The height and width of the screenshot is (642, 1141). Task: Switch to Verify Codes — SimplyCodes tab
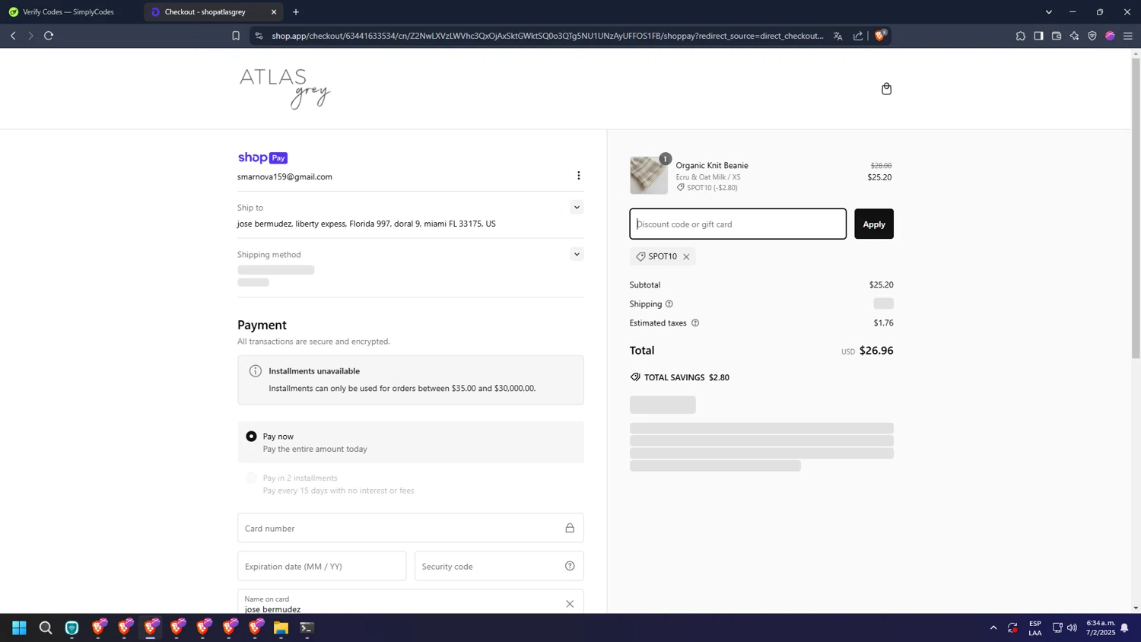(x=68, y=12)
